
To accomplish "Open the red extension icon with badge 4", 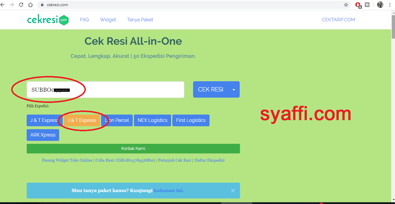I will pos(358,5).
